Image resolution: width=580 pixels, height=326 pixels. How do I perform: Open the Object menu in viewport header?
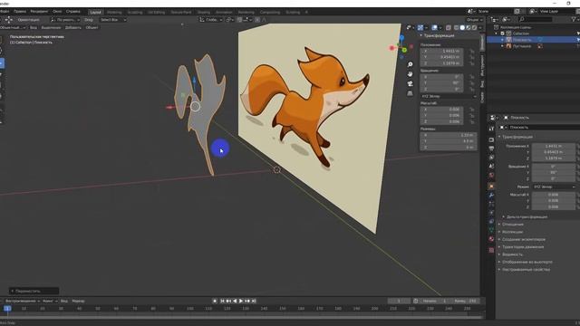click(92, 28)
